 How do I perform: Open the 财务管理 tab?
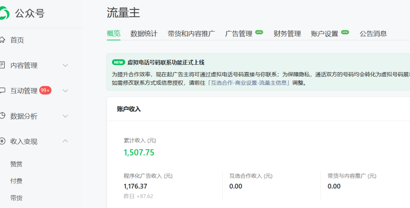tap(287, 34)
